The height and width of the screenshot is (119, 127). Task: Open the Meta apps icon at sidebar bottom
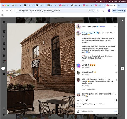pyautogui.click(x=4, y=115)
